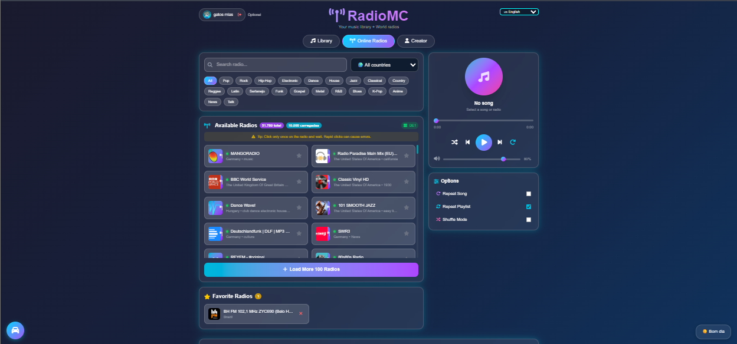
Task: Favorite MANGORADIO using its star
Action: [x=299, y=156]
